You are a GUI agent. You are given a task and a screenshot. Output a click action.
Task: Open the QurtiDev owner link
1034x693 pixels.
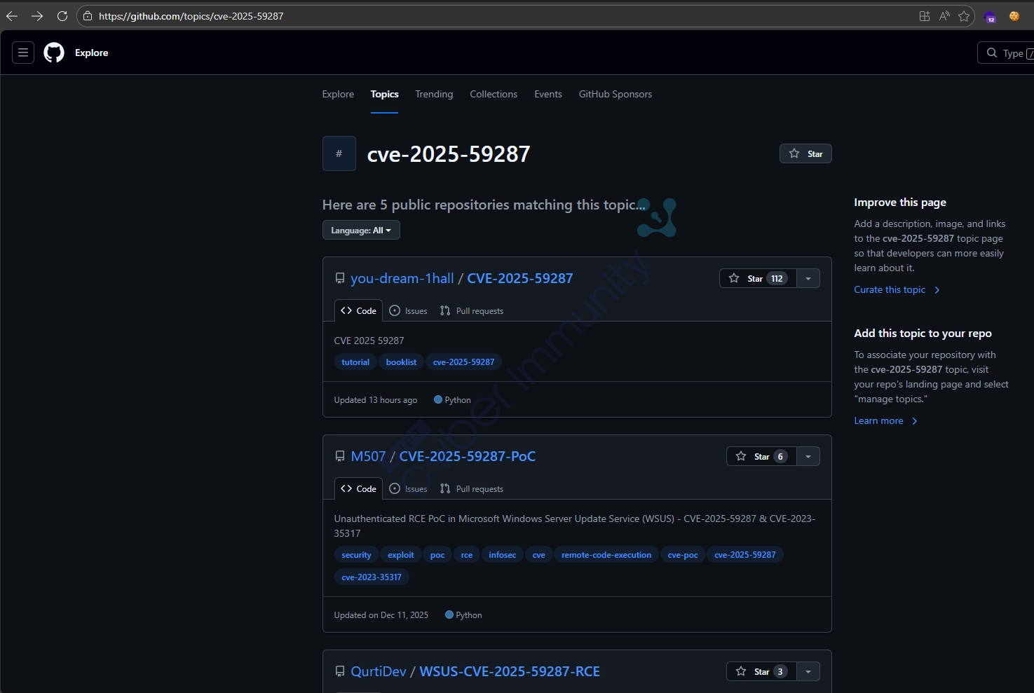point(379,671)
